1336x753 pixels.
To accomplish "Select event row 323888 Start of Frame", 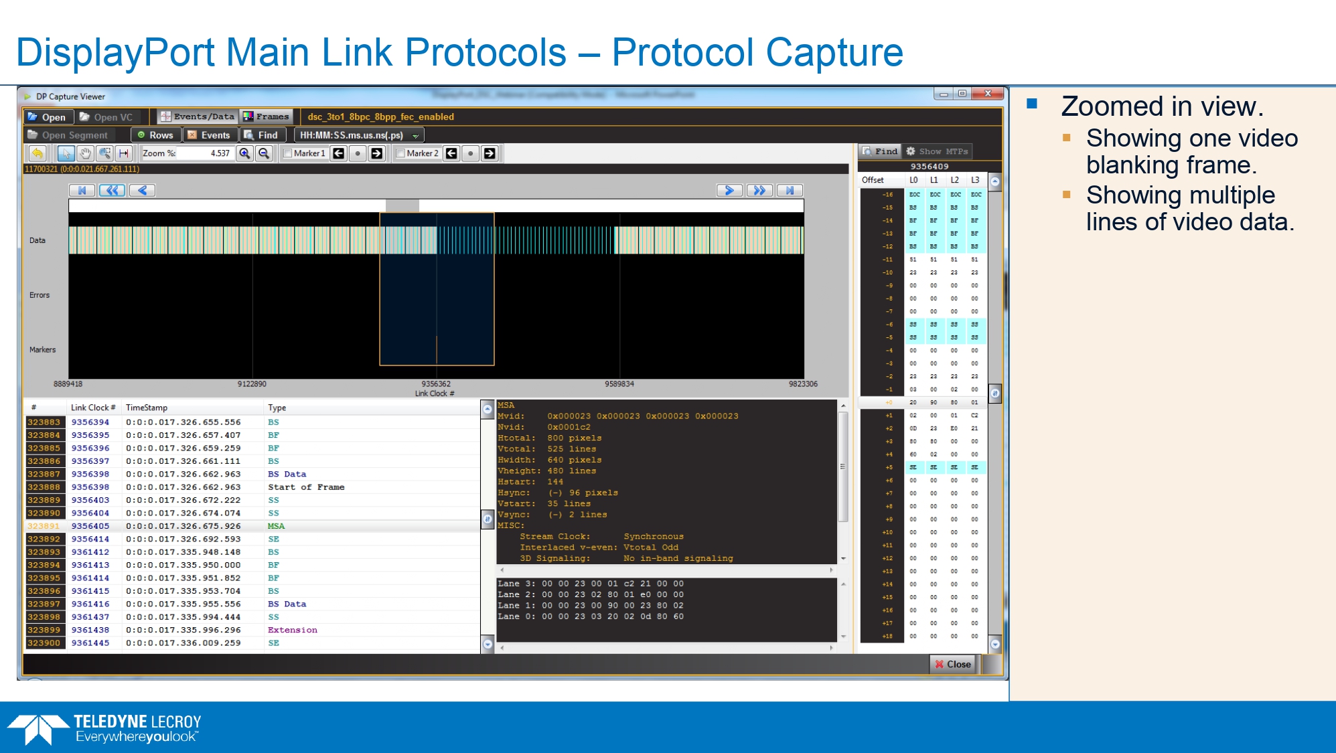I will coord(252,487).
